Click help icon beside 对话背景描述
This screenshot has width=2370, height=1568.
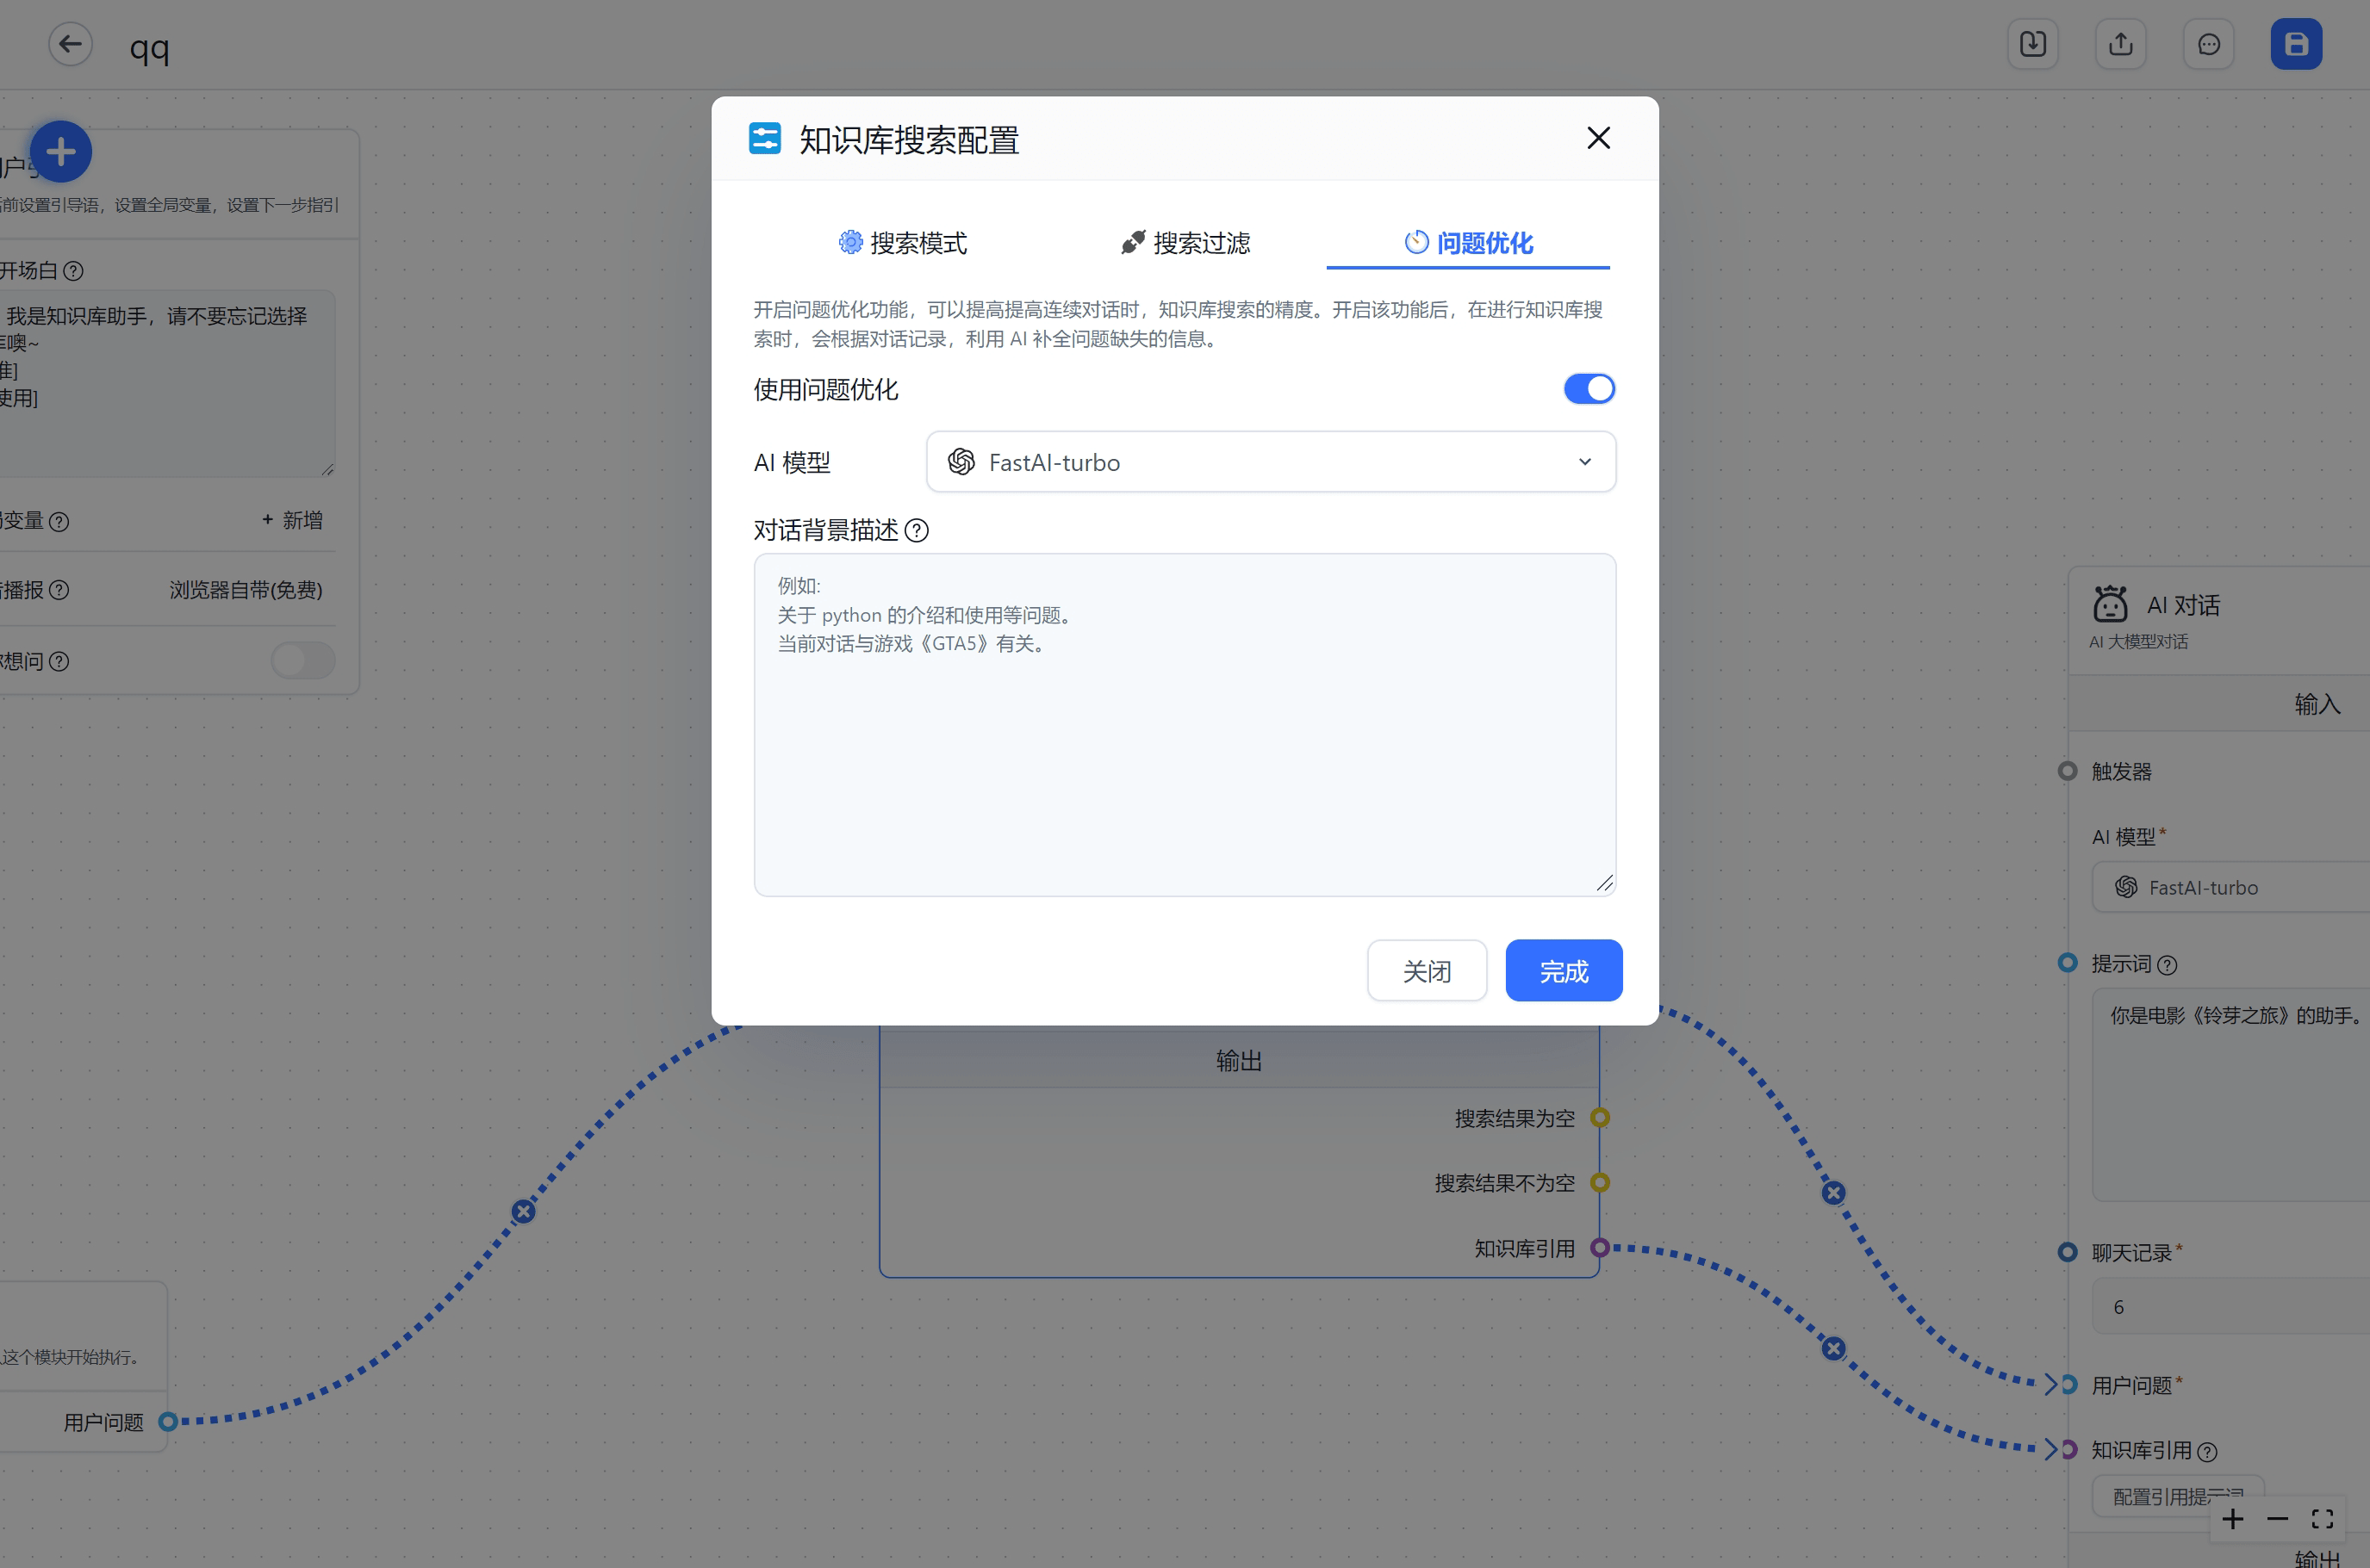pyautogui.click(x=917, y=530)
